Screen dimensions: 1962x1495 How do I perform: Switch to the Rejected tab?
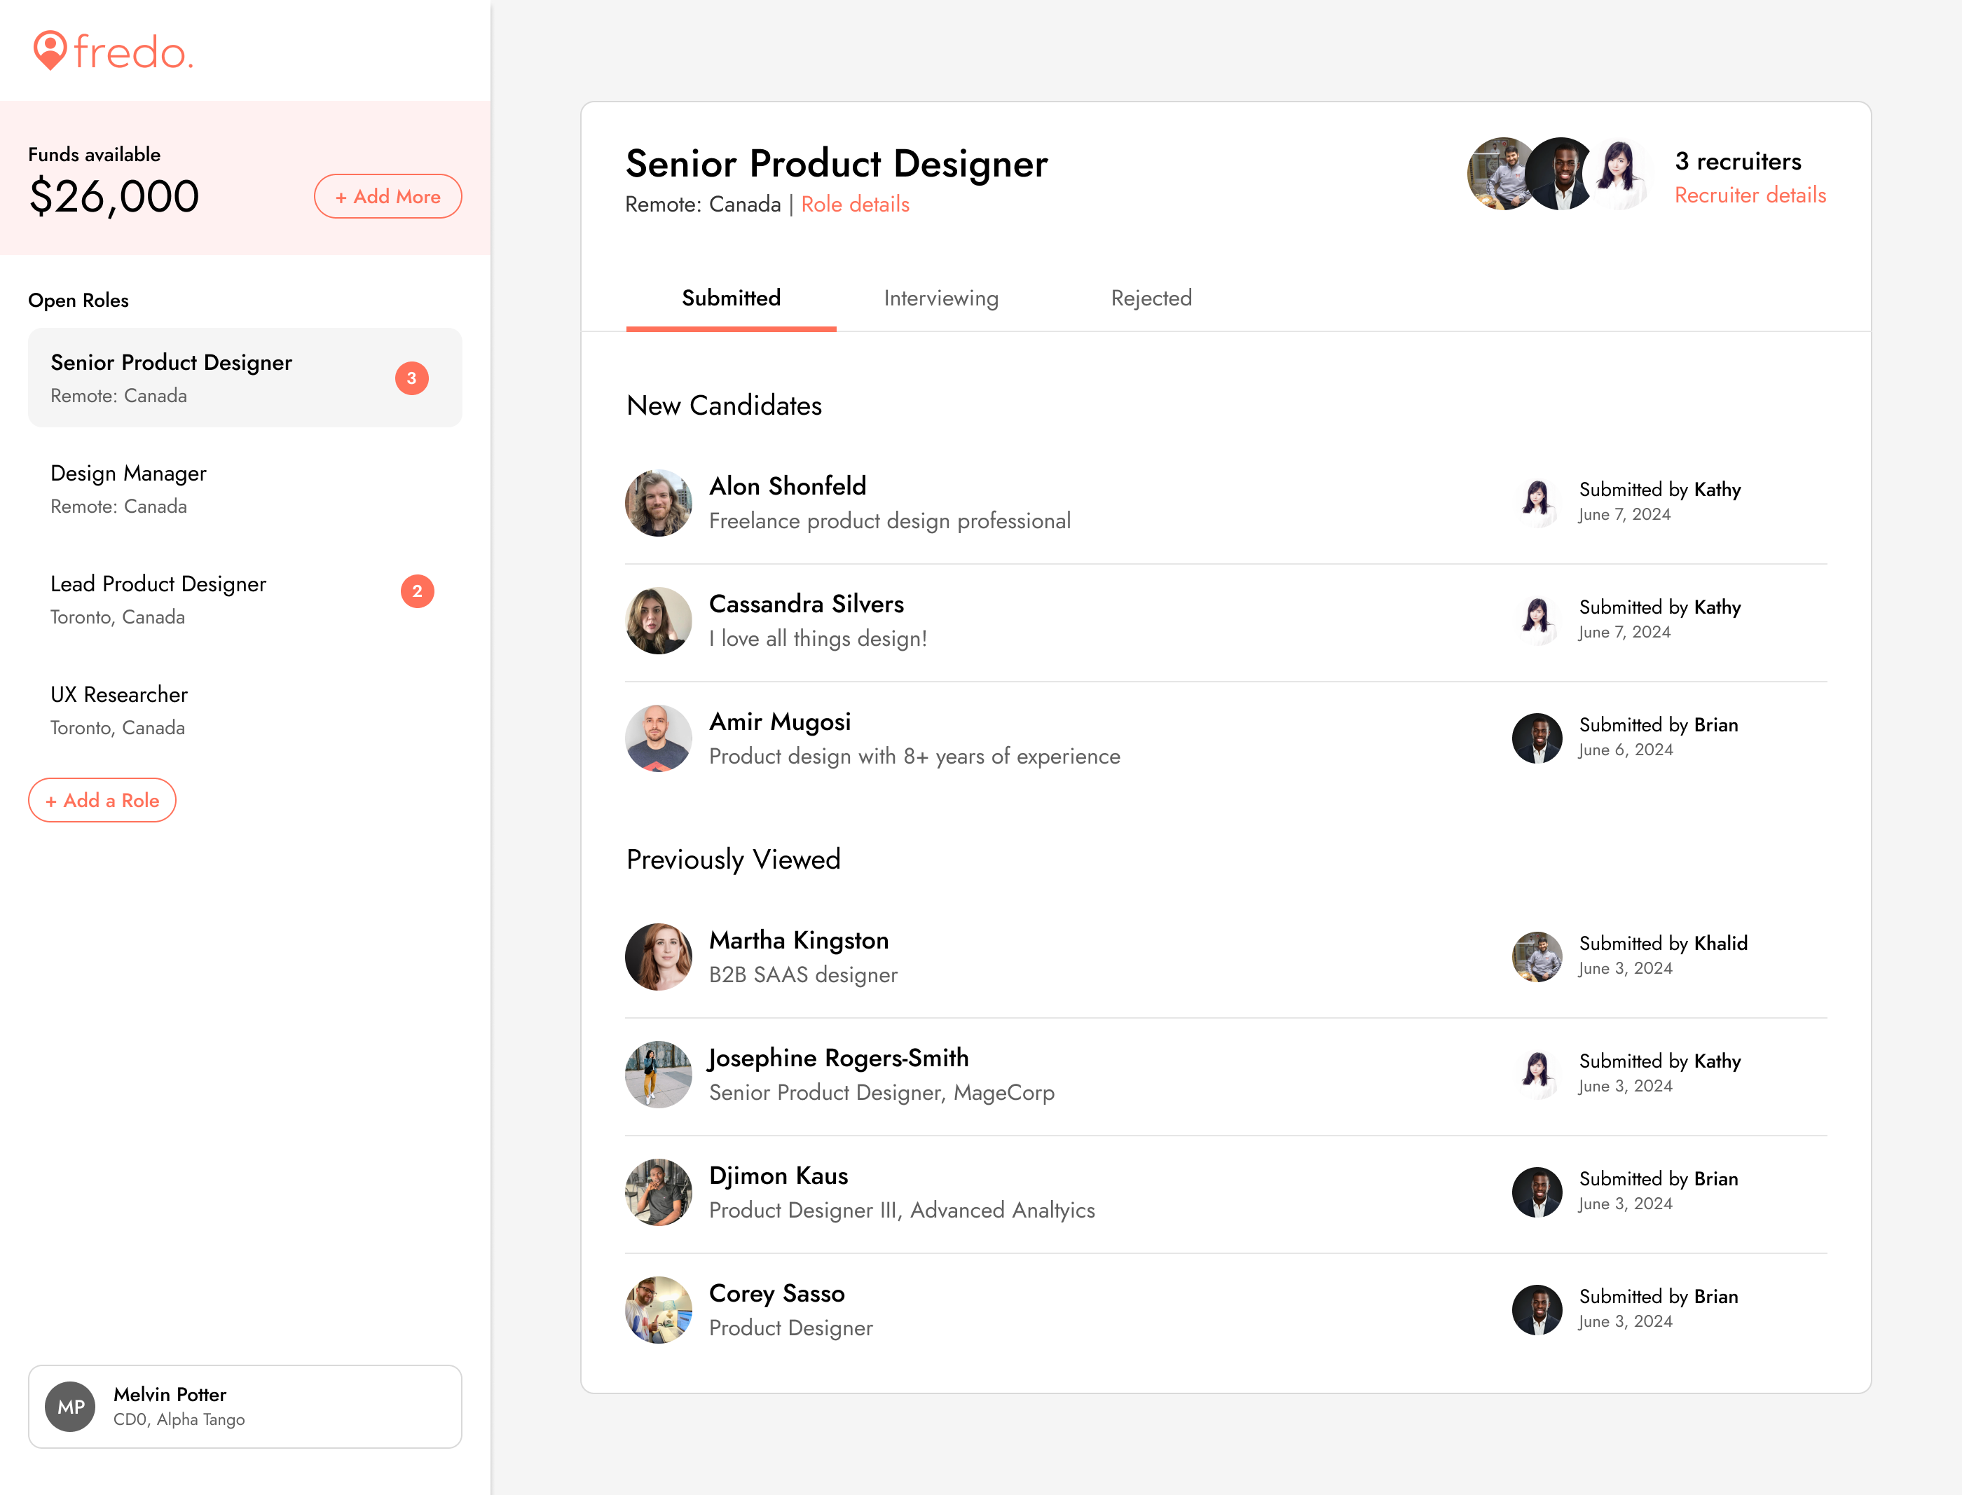point(1151,298)
